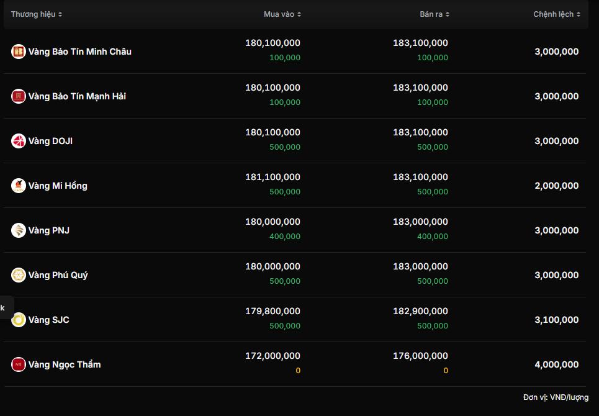Open Vàng DOJI brand name link
Screen dimensions: 599x416
(50, 141)
